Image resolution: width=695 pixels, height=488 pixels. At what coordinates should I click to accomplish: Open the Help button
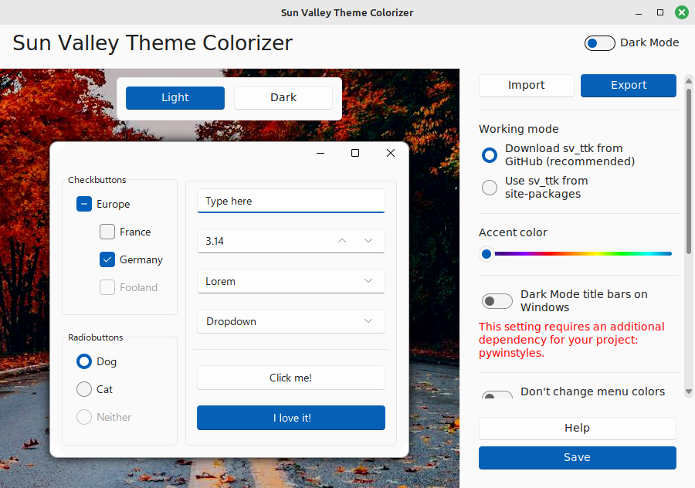coord(577,429)
